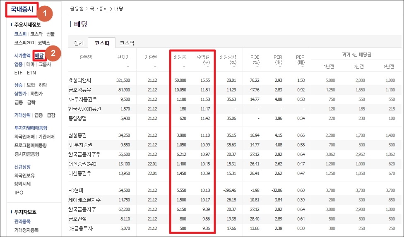Image resolution: width=404 pixels, height=237 pixels.
Task: Sort by 현재가 column arrow
Action: (128, 67)
